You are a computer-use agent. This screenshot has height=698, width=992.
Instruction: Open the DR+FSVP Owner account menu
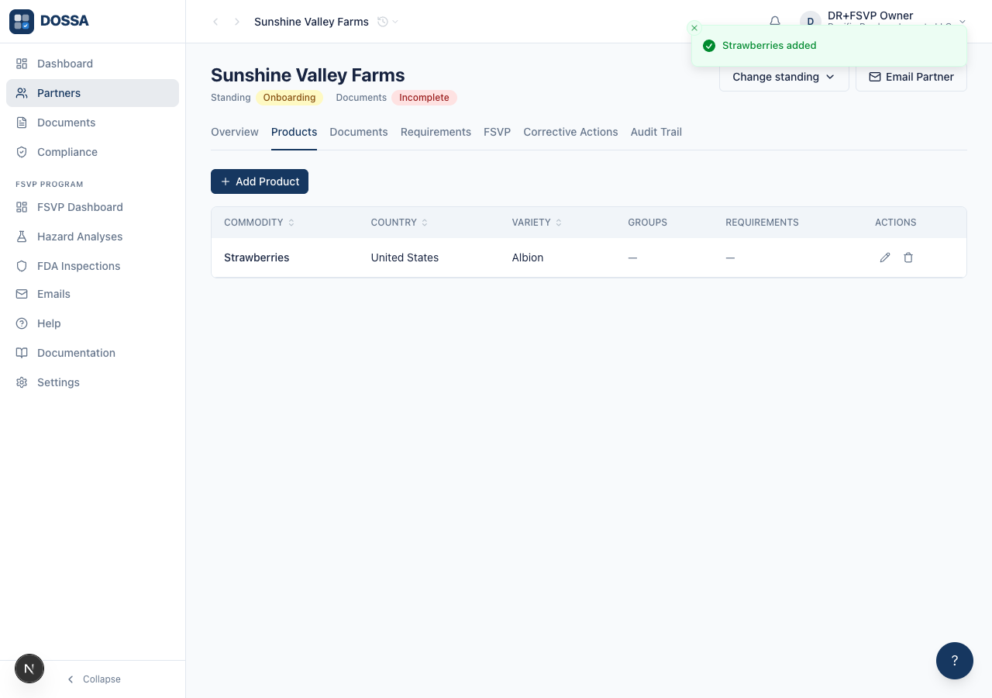[x=883, y=22]
